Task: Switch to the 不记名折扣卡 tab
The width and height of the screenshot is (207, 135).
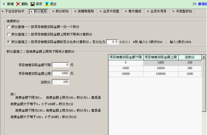Action: (13, 11)
